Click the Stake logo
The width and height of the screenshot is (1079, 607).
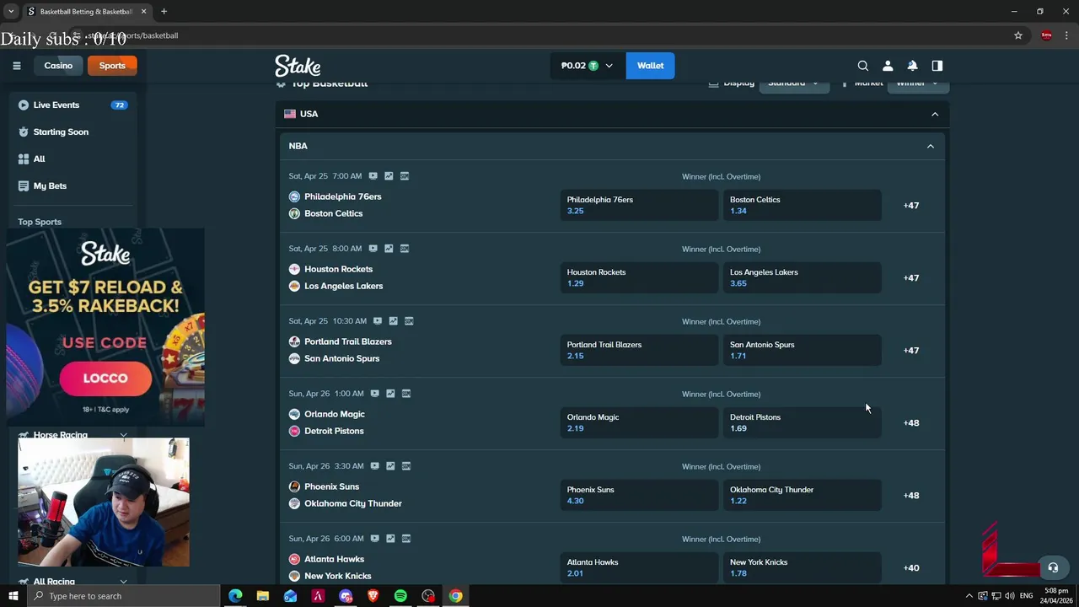pyautogui.click(x=298, y=66)
